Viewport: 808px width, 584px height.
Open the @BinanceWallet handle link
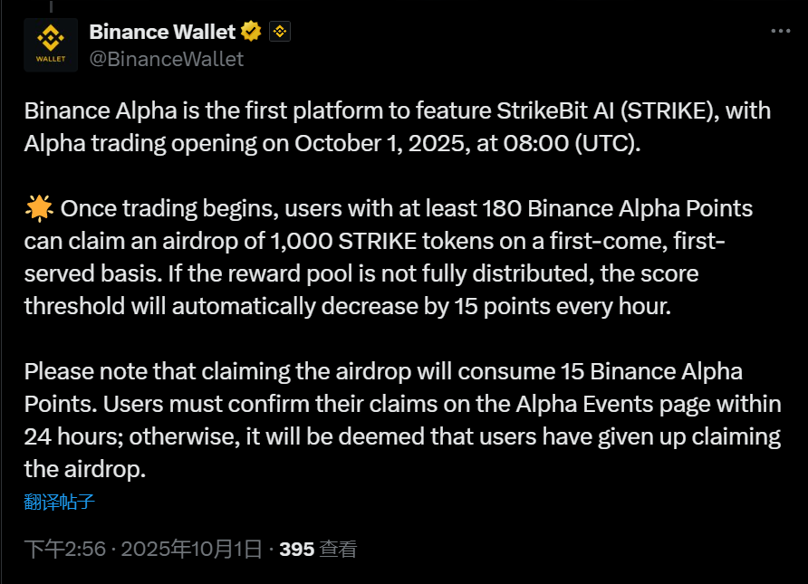click(166, 59)
